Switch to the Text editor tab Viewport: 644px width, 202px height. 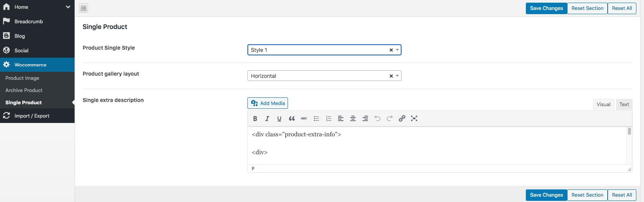click(624, 105)
